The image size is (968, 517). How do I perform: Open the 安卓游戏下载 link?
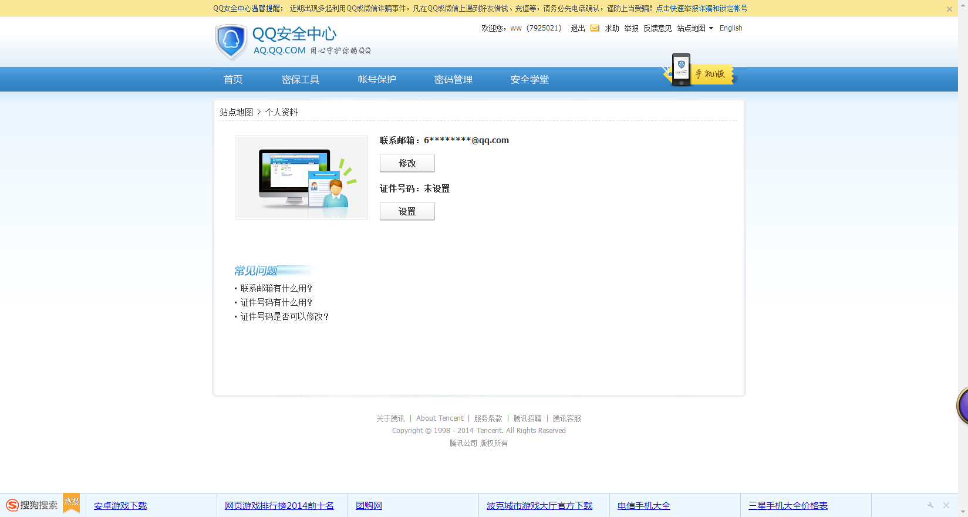(120, 505)
